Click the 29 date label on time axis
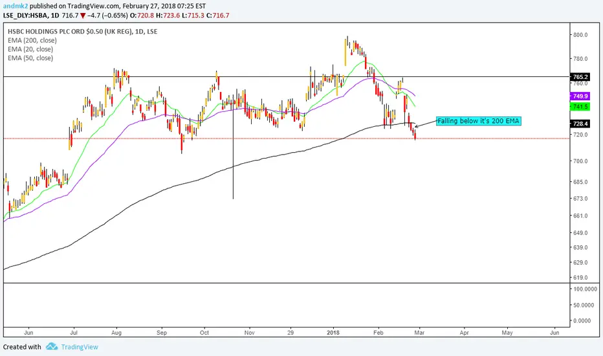The height and width of the screenshot is (356, 603). tap(291, 333)
